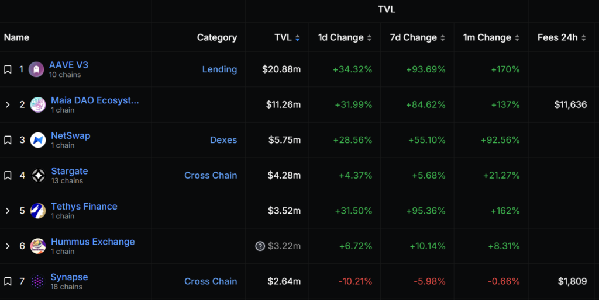
Task: Toggle bookmark for Synapse
Action: pyautogui.click(x=8, y=281)
